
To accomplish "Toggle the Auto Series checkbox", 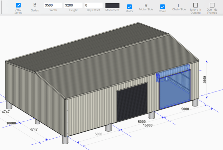I will 18,5.
